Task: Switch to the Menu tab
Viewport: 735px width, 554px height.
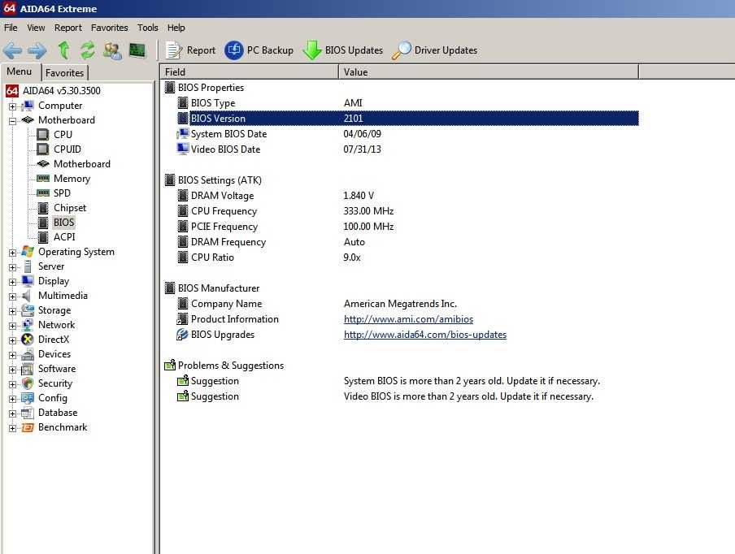Action: pyautogui.click(x=20, y=71)
